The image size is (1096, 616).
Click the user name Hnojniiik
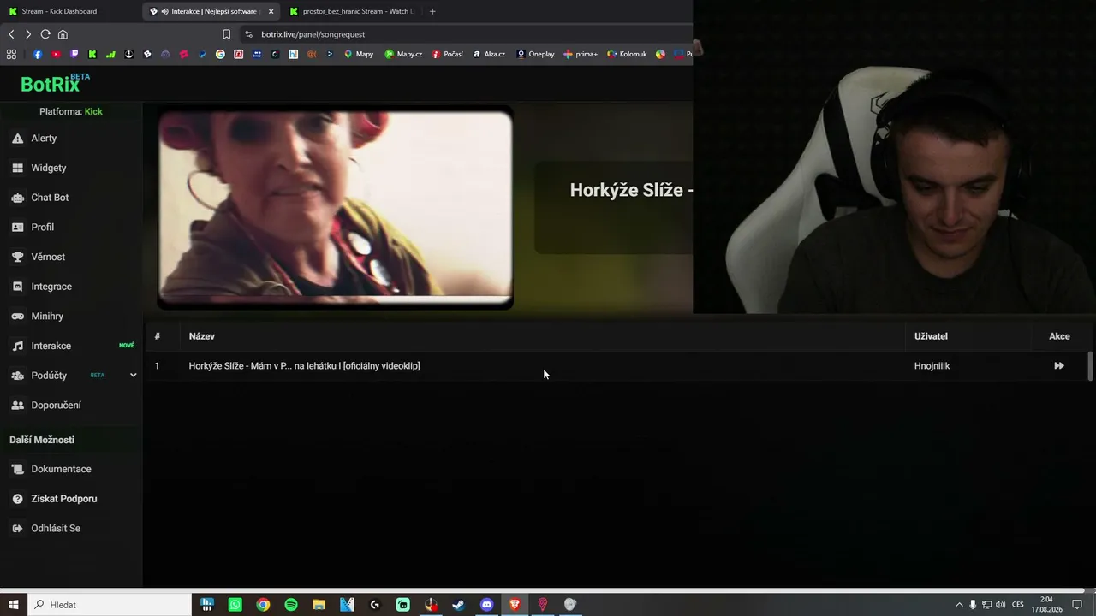tap(932, 365)
